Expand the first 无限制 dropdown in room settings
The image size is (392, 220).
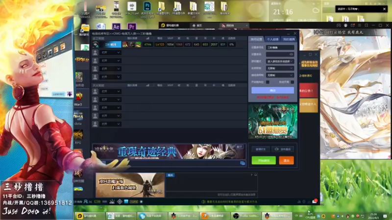(280, 68)
